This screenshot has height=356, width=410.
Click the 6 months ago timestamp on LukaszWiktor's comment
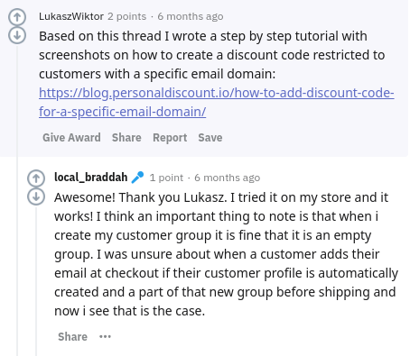pyautogui.click(x=191, y=16)
